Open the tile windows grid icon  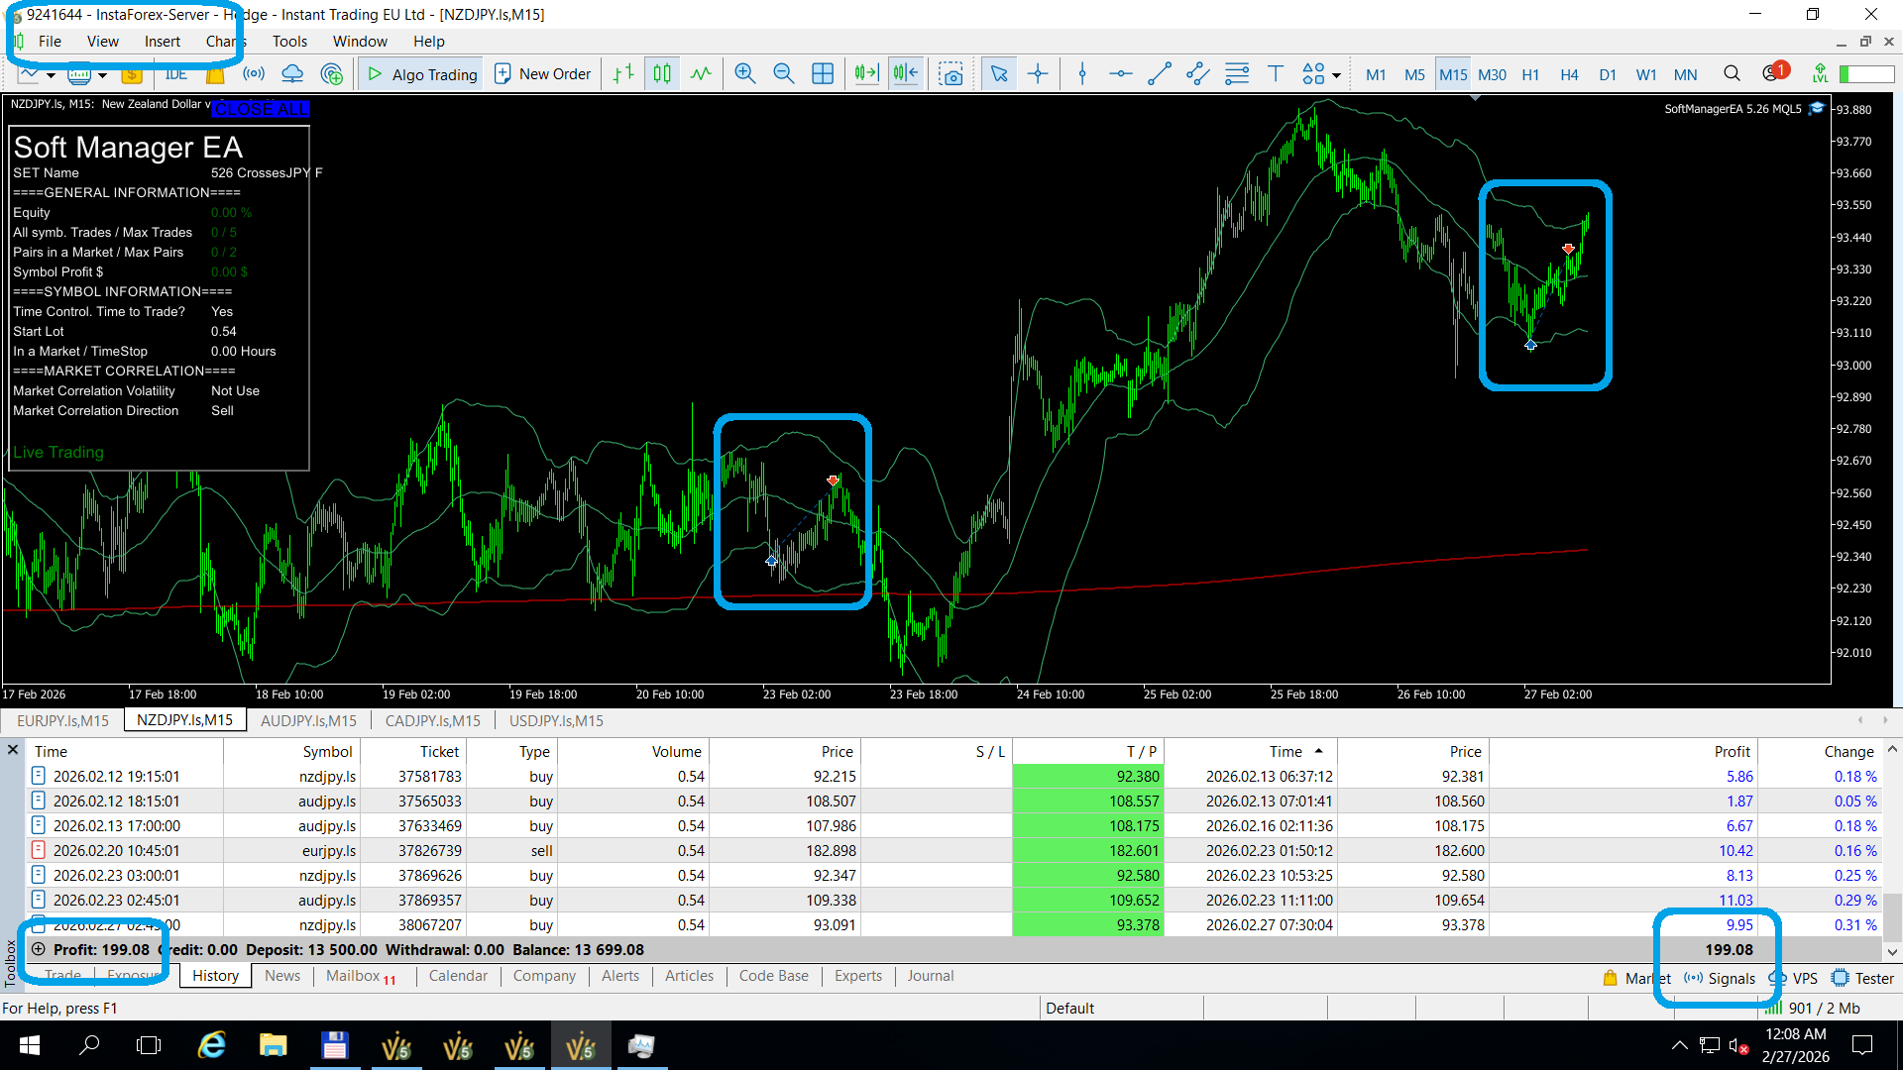[x=823, y=74]
